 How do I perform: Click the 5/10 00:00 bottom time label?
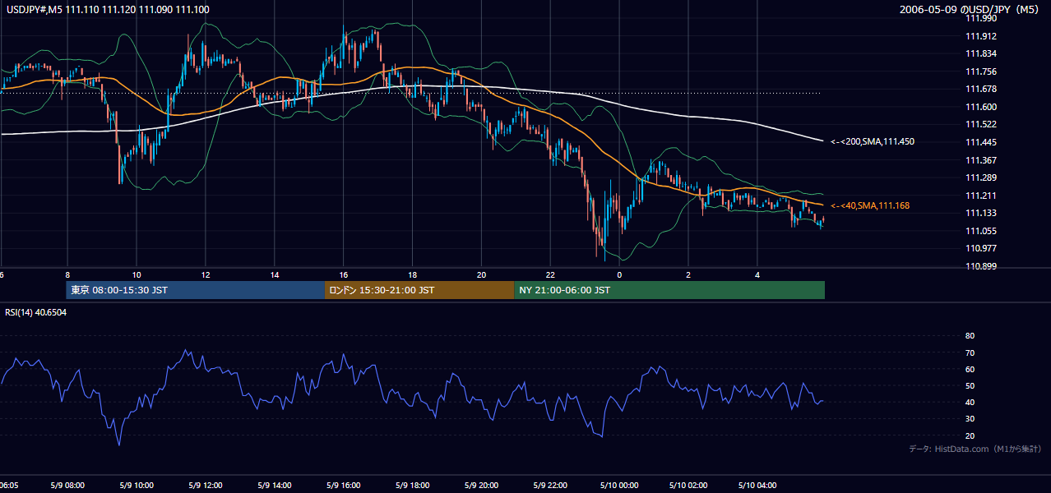pyautogui.click(x=619, y=486)
